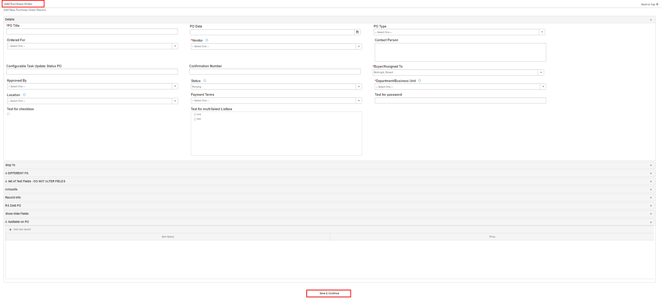The image size is (662, 303).
Task: Click the Price column header
Action: [x=492, y=237]
